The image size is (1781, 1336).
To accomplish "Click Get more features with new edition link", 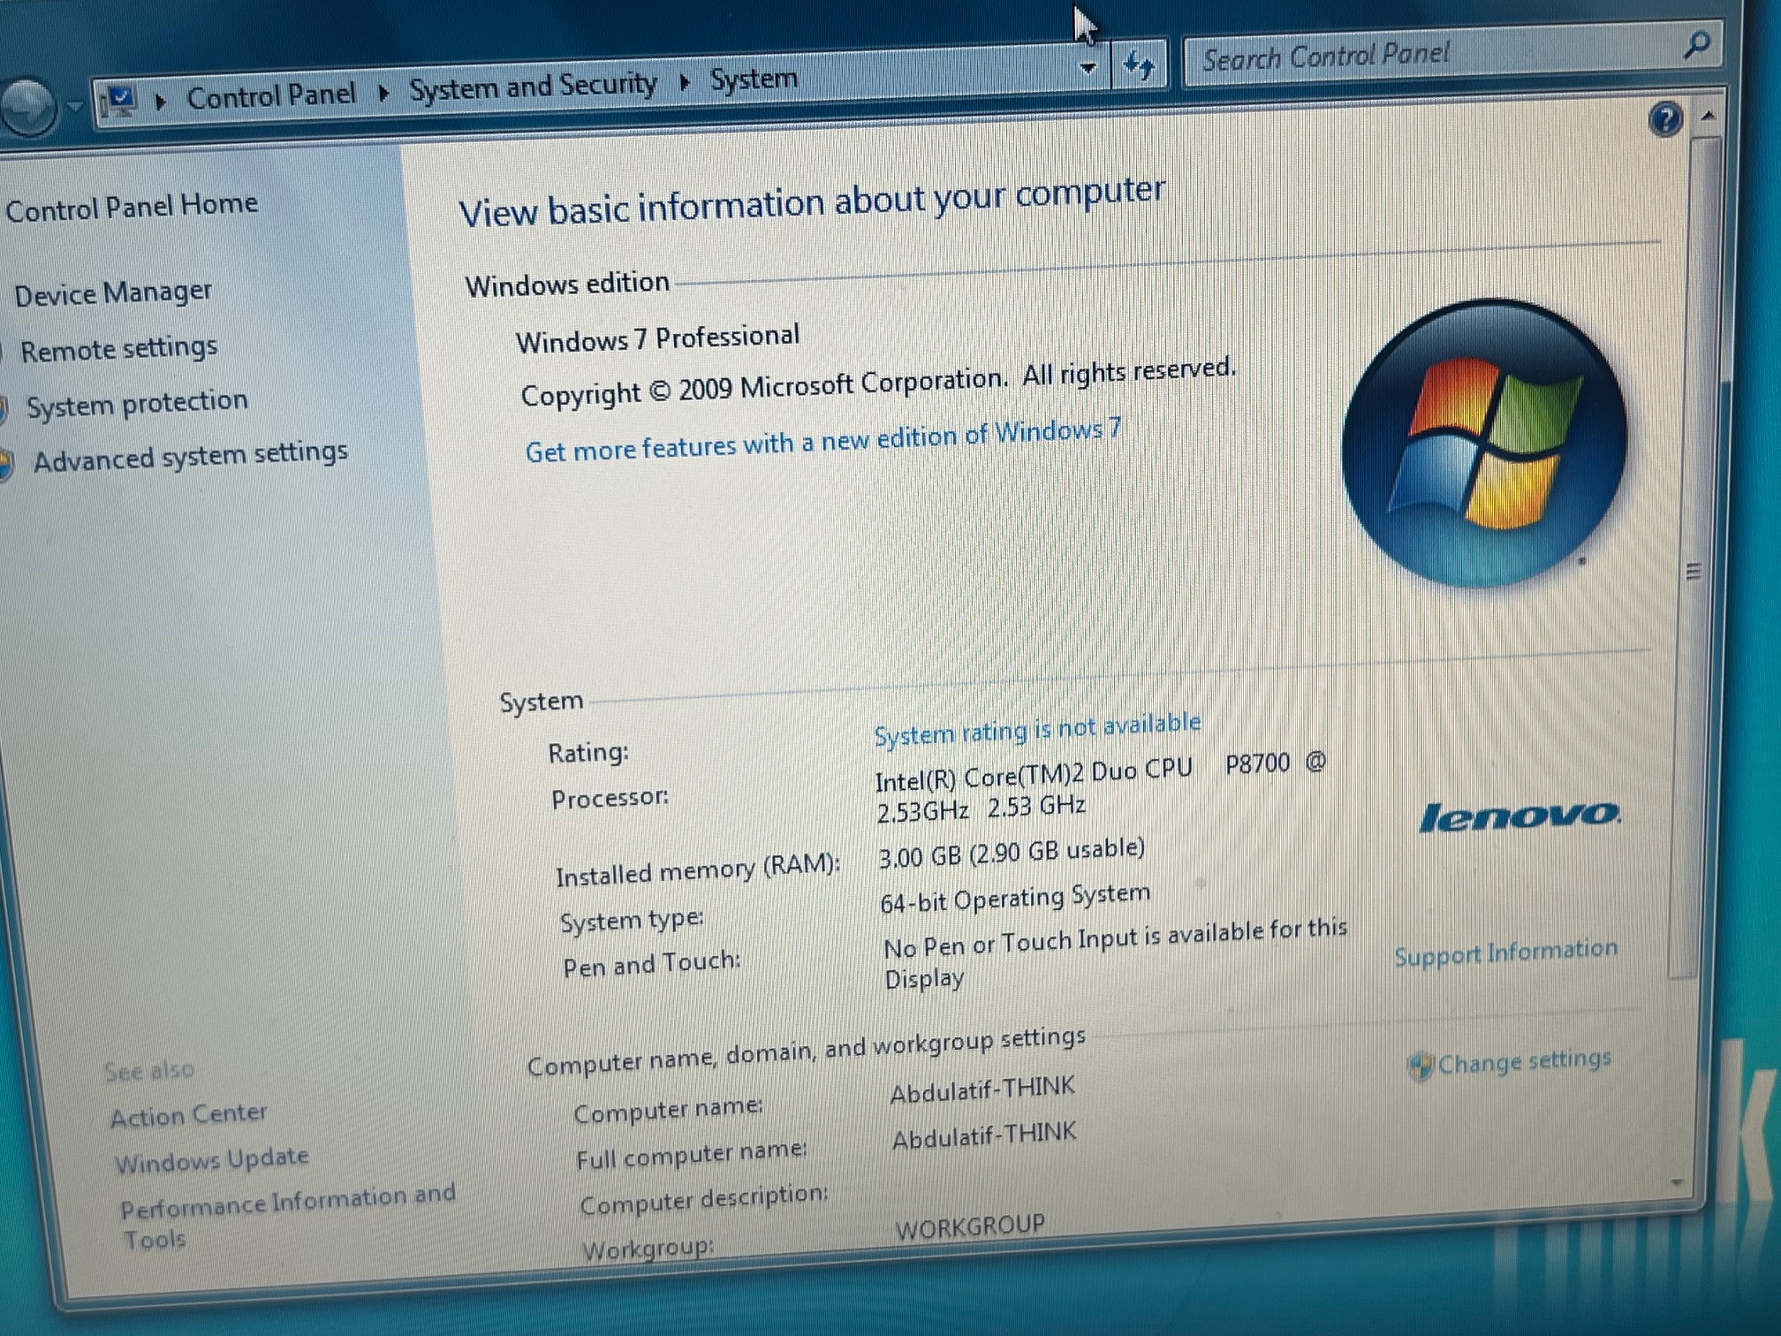I will pyautogui.click(x=822, y=440).
